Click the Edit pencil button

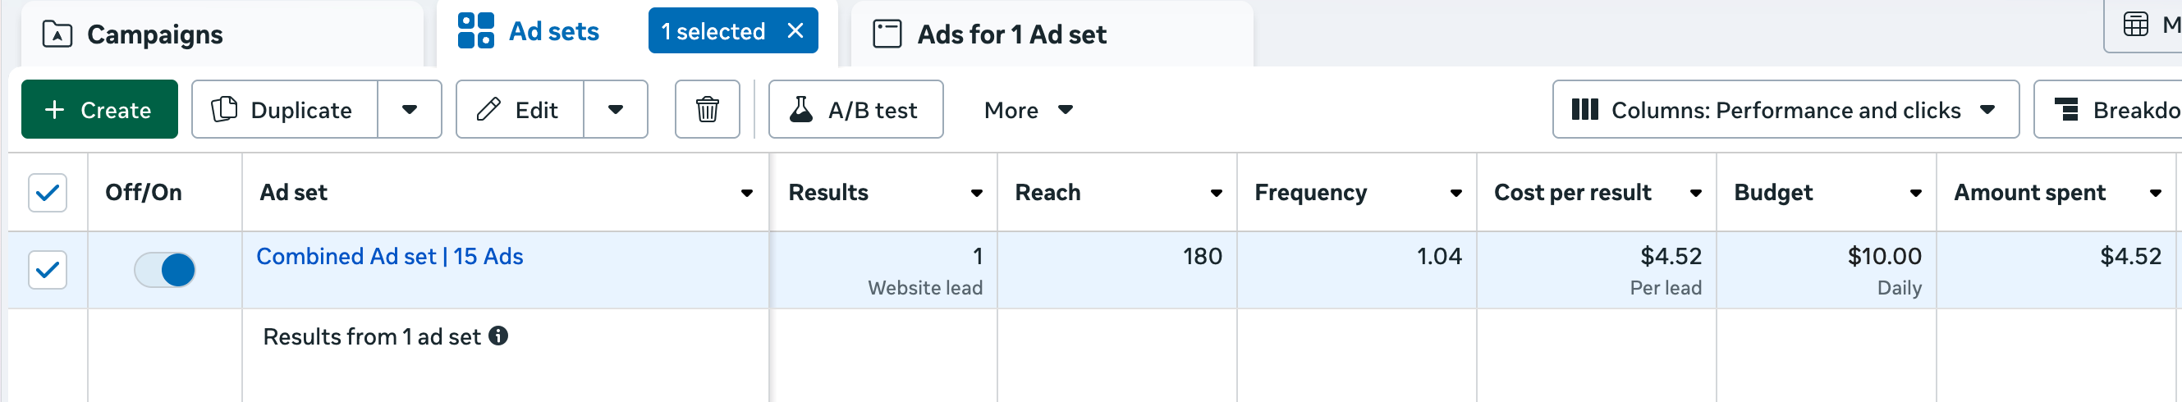coord(520,109)
